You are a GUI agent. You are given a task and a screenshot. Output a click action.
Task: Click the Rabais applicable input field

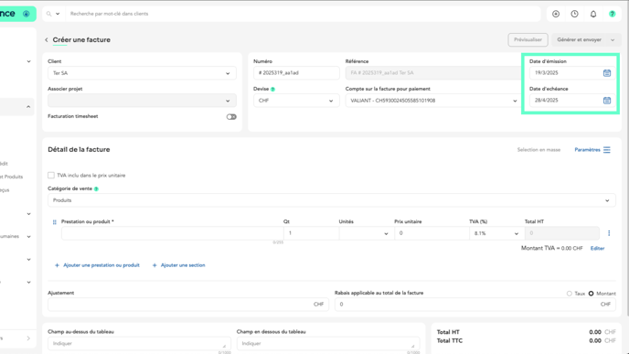click(x=475, y=305)
